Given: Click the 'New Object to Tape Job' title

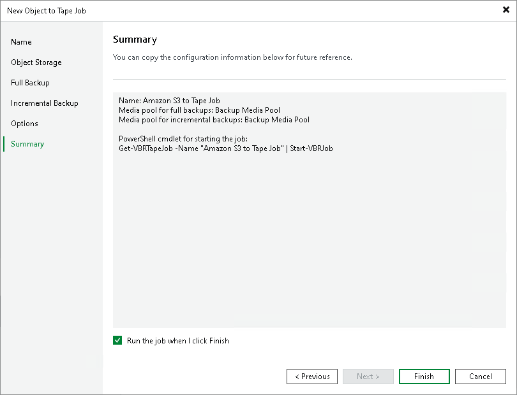Looking at the screenshot, I should pos(47,11).
